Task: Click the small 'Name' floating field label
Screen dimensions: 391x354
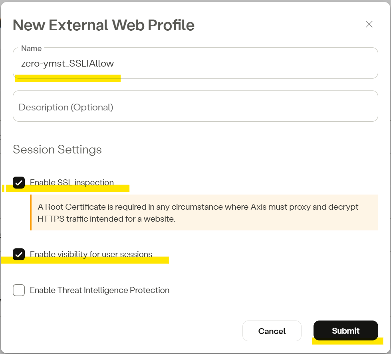Action: click(x=31, y=48)
